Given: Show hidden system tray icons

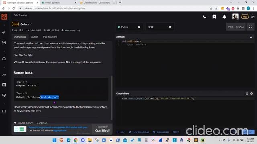Looking at the screenshot, I should click(220, 140).
